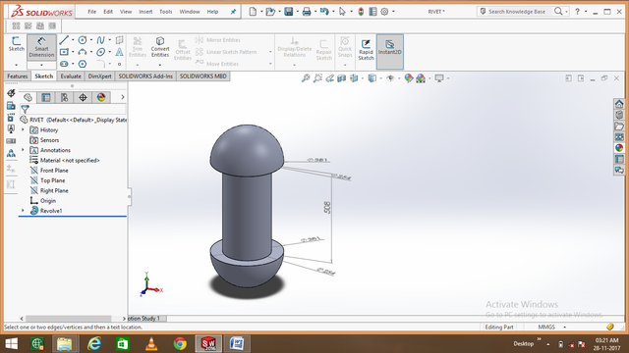Open the Appearances task pane icon

[619, 148]
